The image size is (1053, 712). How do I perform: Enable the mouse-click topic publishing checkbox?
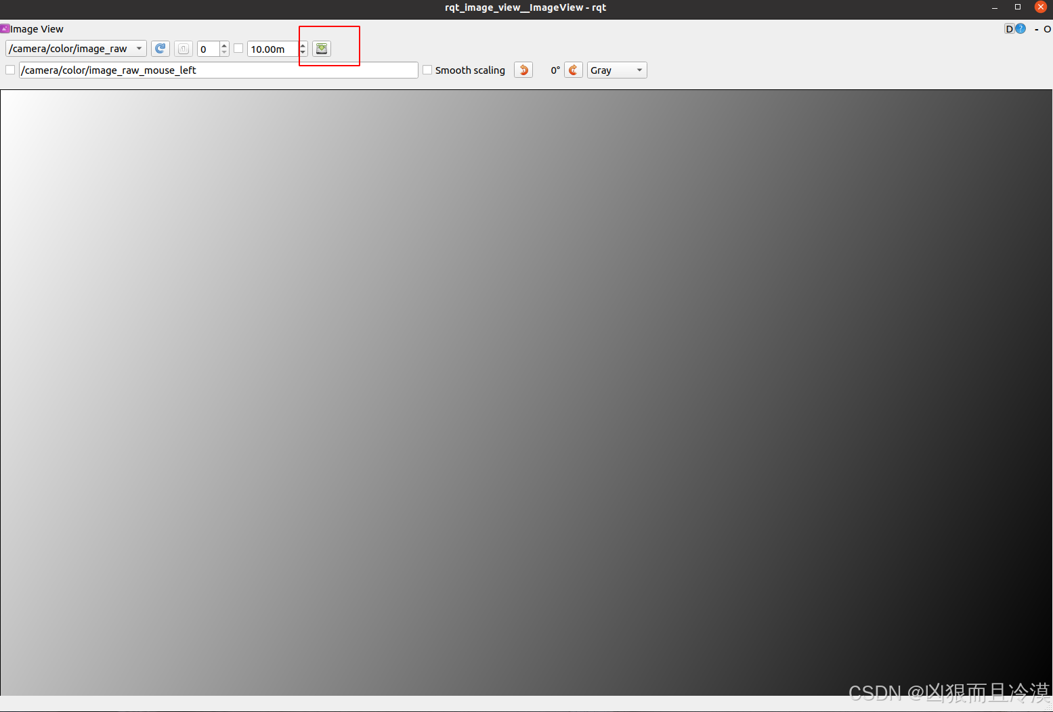pos(10,70)
